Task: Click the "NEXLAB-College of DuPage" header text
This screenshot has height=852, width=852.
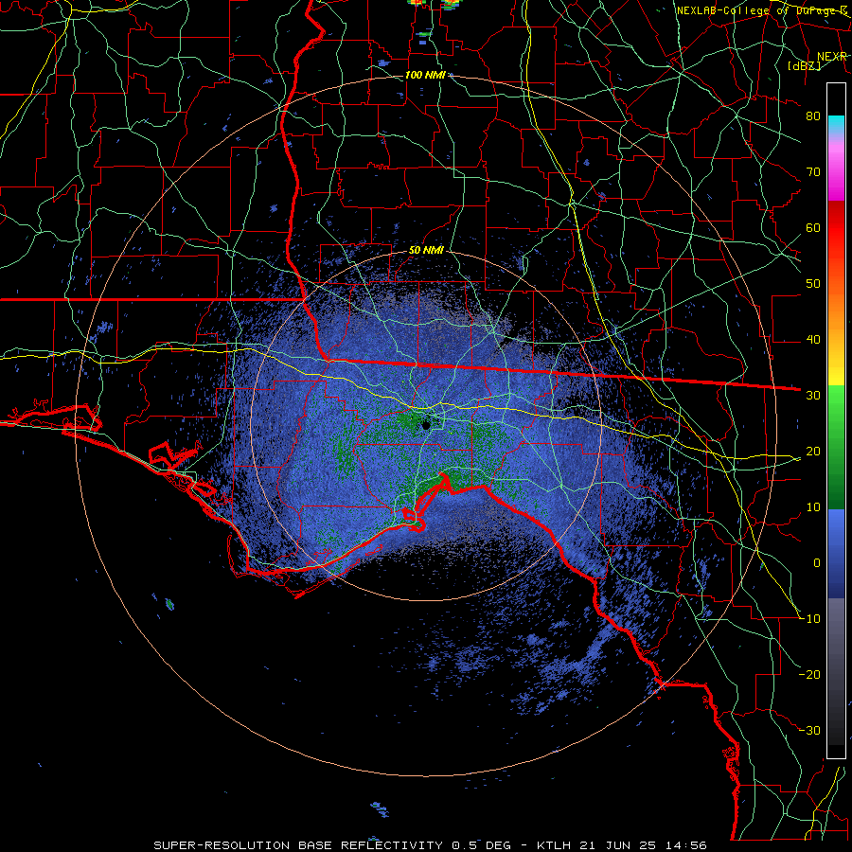Action: 757,10
